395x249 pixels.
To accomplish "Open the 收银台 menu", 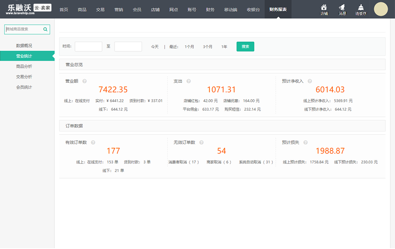I will pyautogui.click(x=253, y=9).
